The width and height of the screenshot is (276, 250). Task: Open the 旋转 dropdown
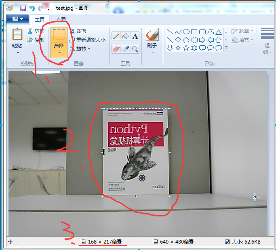tap(80, 49)
